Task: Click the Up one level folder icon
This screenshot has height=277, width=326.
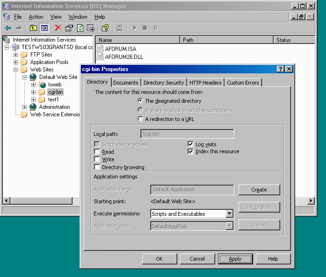Action: pyautogui.click(x=33, y=28)
